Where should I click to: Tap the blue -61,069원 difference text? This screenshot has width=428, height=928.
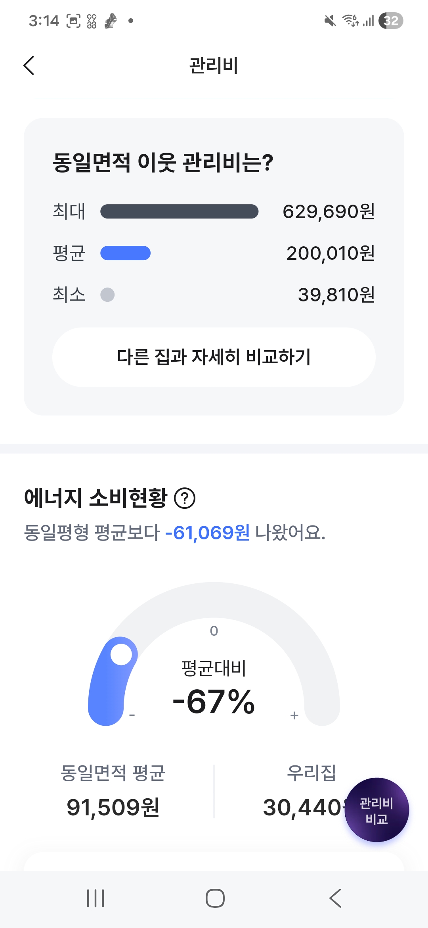207,533
